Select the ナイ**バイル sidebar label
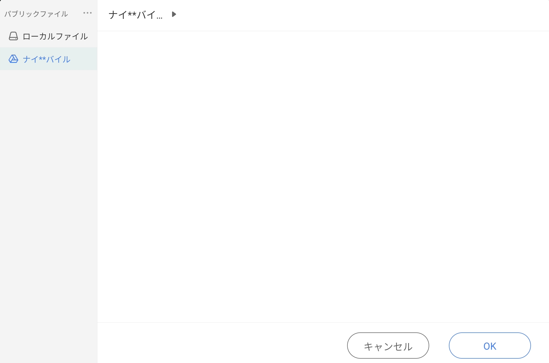The width and height of the screenshot is (549, 363). [x=47, y=59]
